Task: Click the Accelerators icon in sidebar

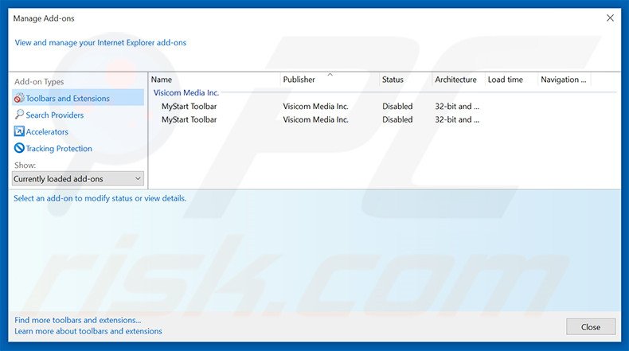Action: coord(19,132)
